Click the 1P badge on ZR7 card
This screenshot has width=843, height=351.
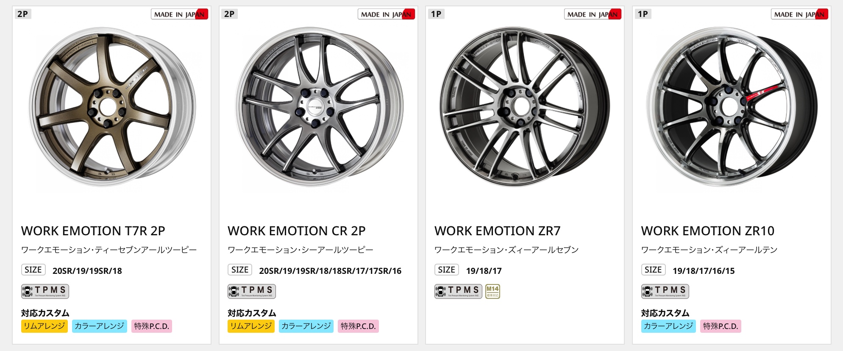436,14
